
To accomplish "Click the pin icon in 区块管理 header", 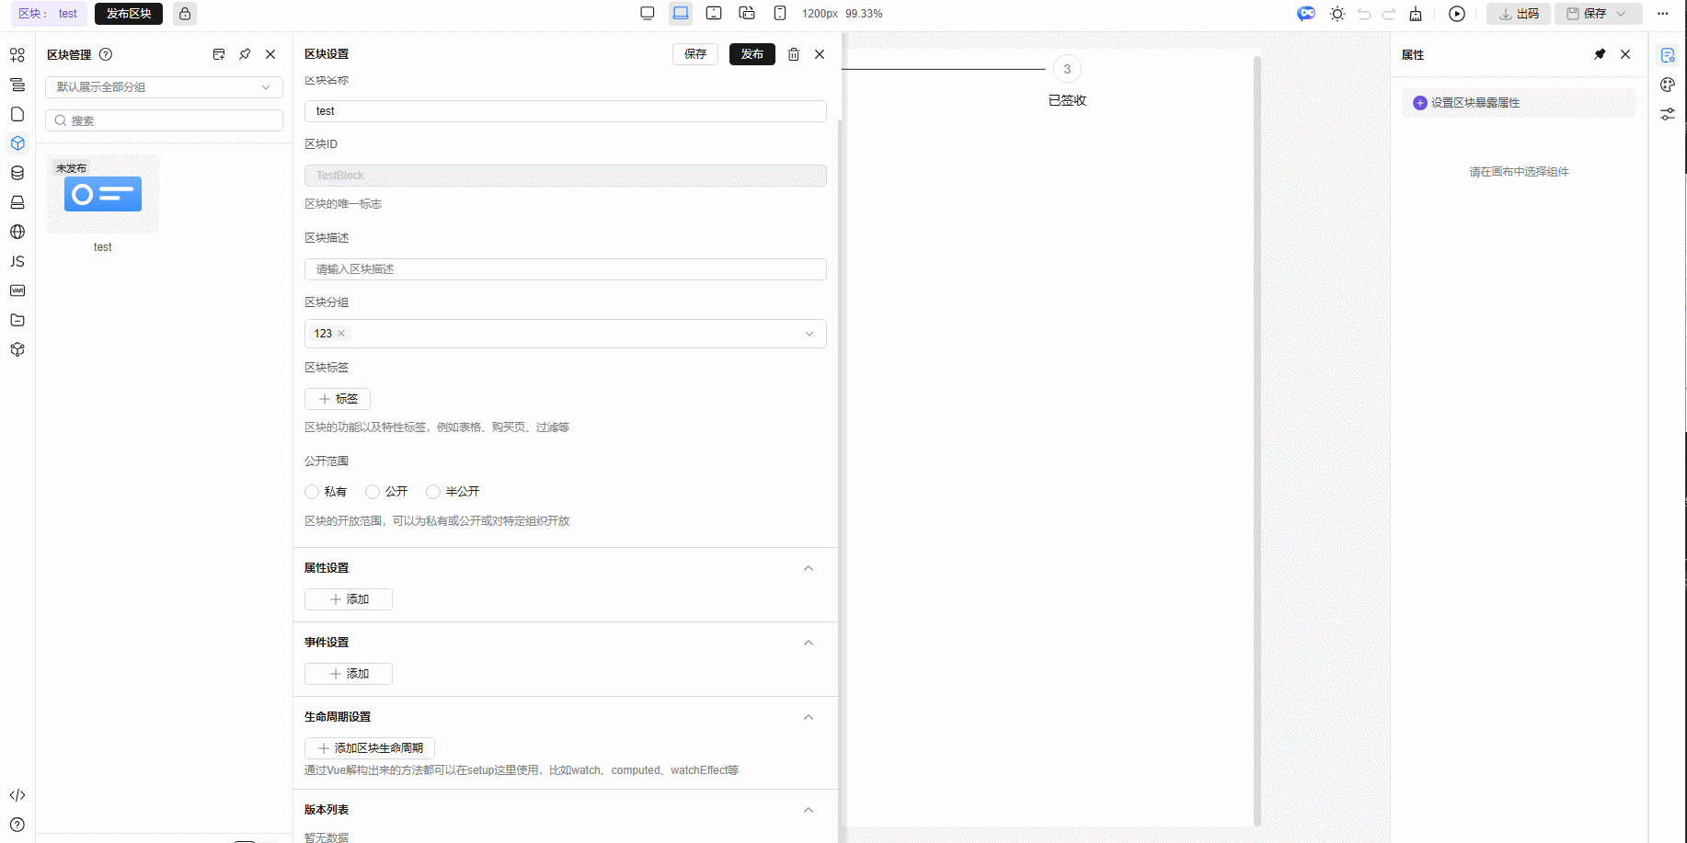I will (x=245, y=54).
